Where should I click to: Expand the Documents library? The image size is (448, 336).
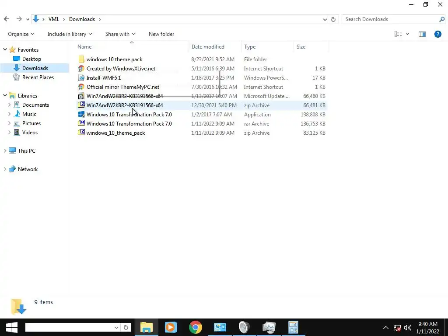click(10, 105)
